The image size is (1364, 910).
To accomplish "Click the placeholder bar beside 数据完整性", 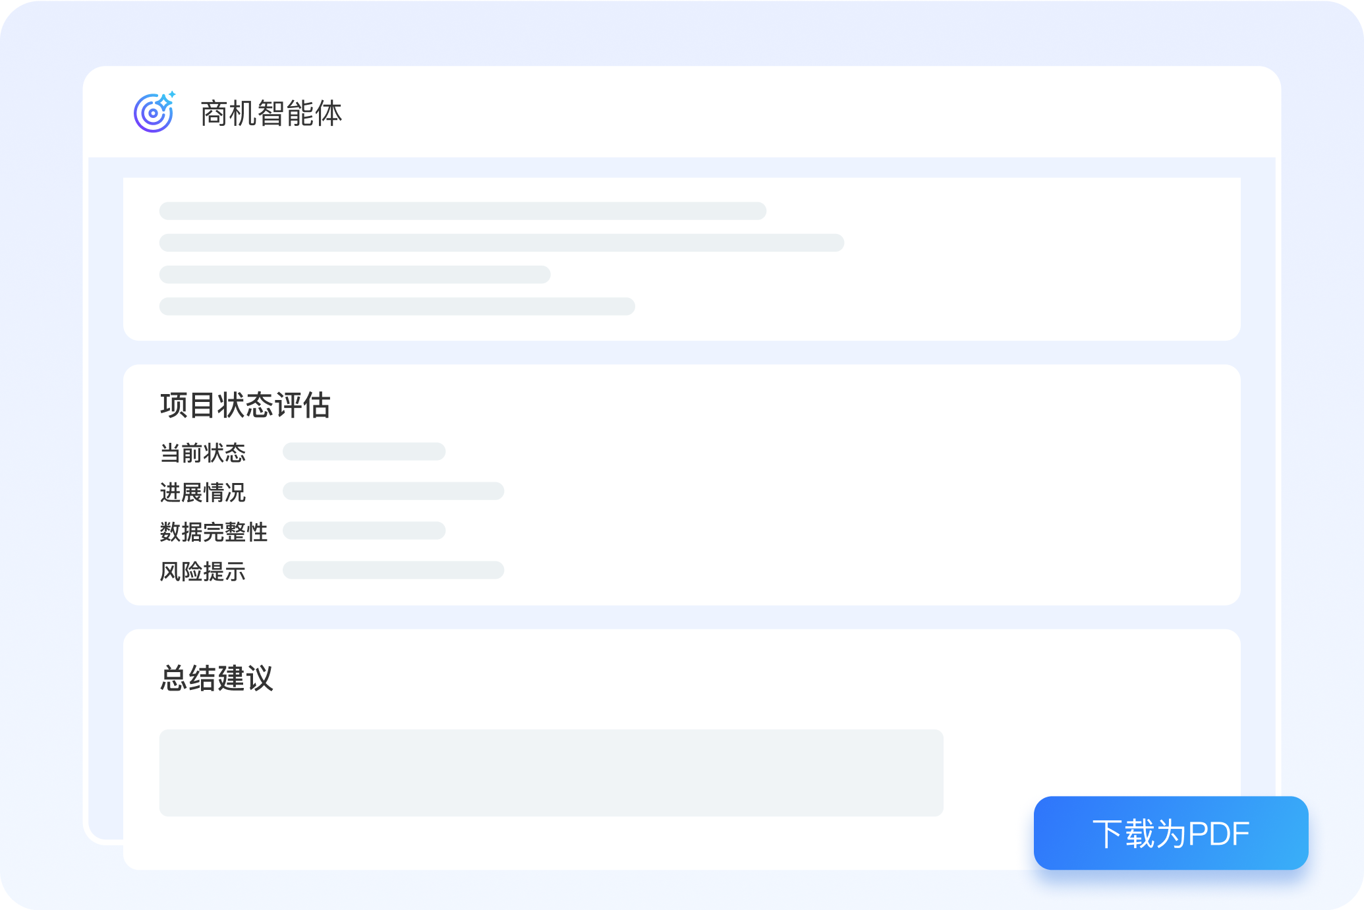I will coord(364,530).
